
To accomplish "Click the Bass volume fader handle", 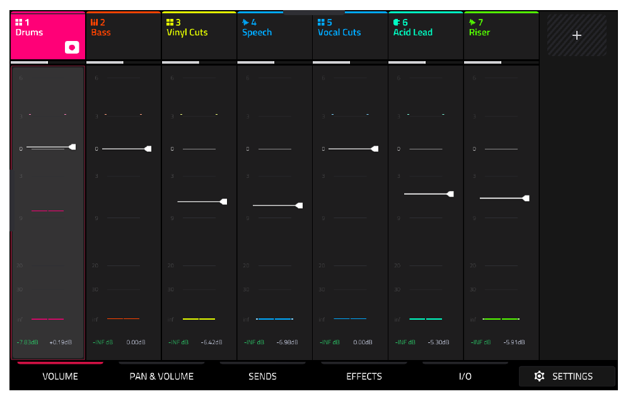I will 148,149.
